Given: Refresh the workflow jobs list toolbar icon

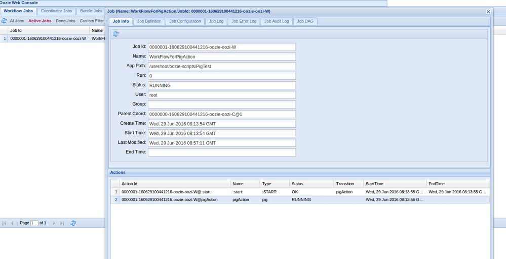Looking at the screenshot, I should [x=4, y=21].
